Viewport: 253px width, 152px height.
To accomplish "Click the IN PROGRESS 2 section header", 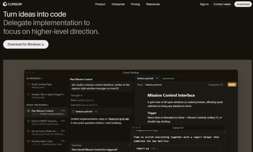I will 34,78.
